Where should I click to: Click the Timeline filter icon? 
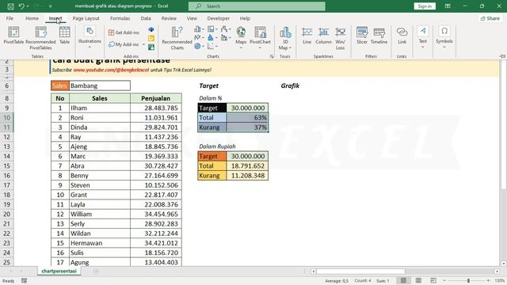379,36
